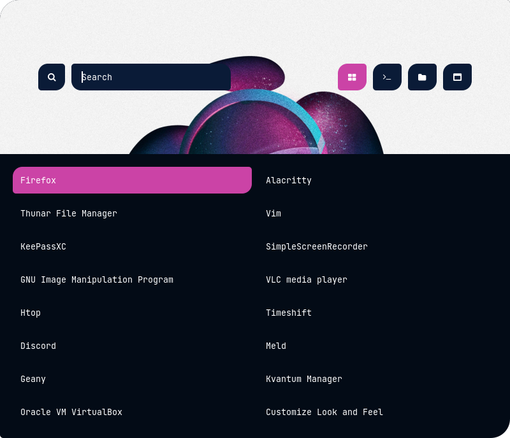Screen dimensions: 510x438
Task: Focus the Search text field
Action: [x=151, y=77]
